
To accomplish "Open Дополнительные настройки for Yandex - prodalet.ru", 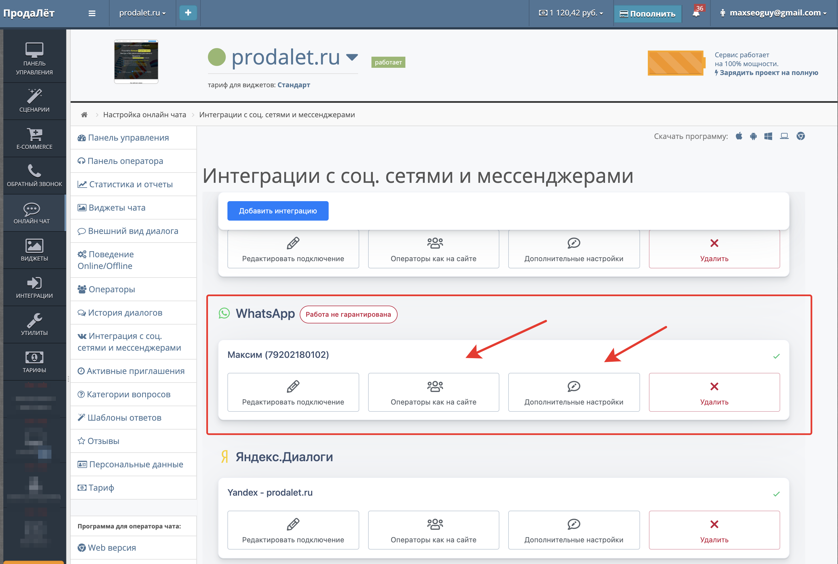I will click(x=574, y=530).
